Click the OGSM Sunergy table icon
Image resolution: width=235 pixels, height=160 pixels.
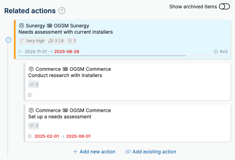(49, 26)
